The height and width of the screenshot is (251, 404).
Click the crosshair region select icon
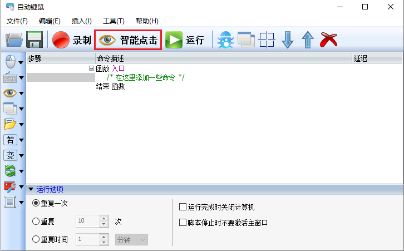coord(267,40)
